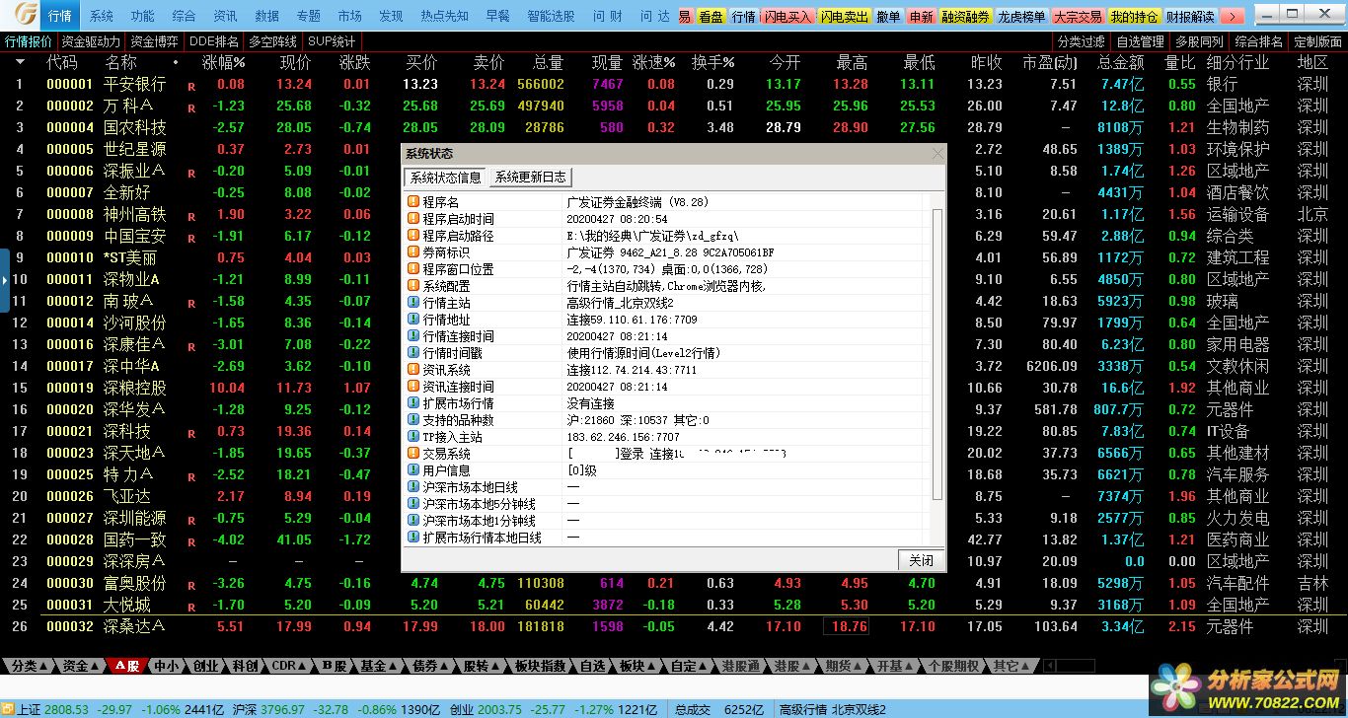1348x718 pixels.
Task: Select the 深粮控股 stock row name
Action: (x=135, y=388)
